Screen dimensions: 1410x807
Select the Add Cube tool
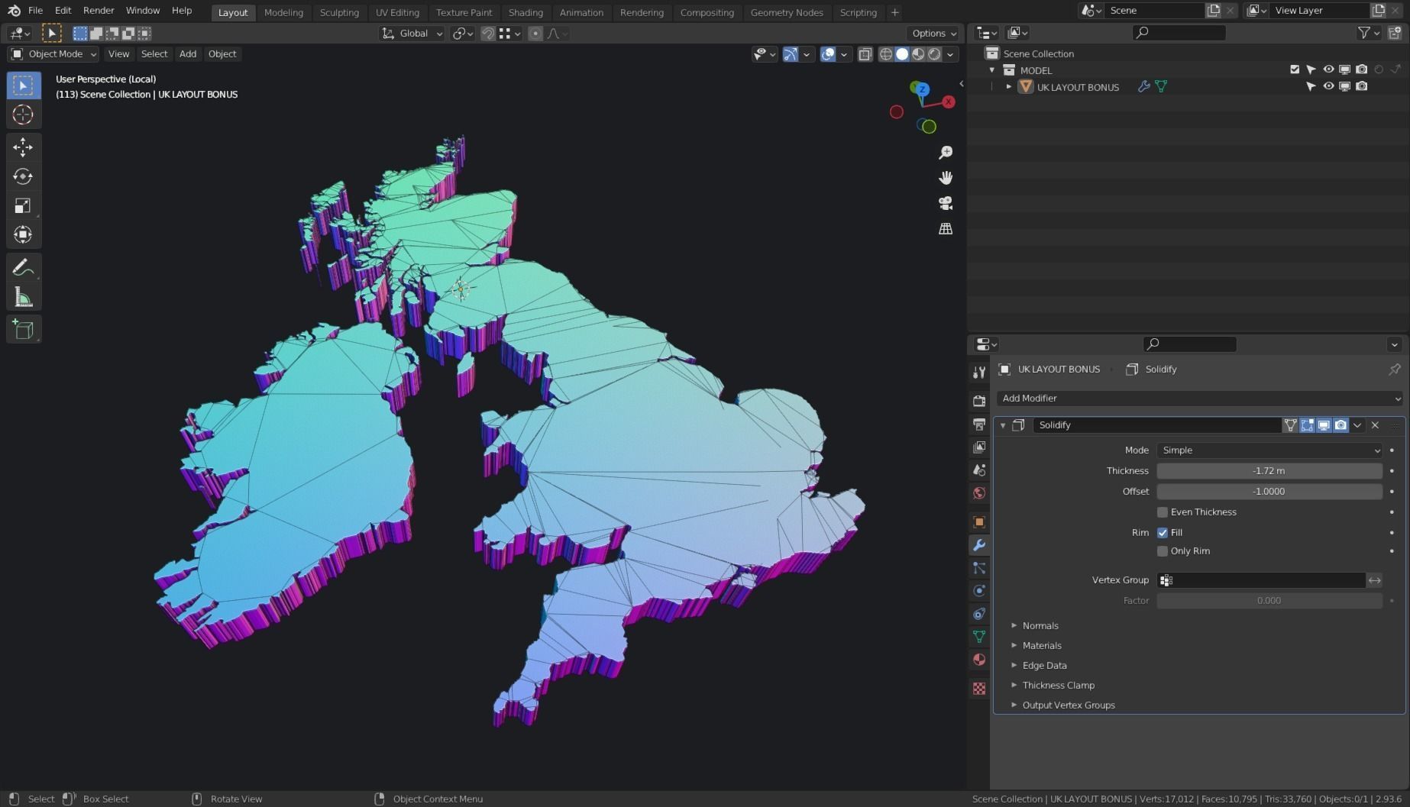(23, 330)
